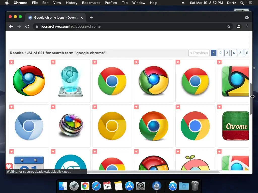
Task: Open Launchpad from the dock
Action: pos(74,186)
